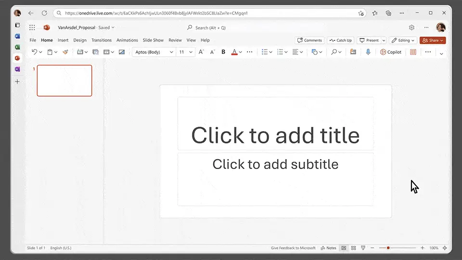Expand the New Slide dropdown arrow
This screenshot has height=260, width=462.
tap(86, 52)
